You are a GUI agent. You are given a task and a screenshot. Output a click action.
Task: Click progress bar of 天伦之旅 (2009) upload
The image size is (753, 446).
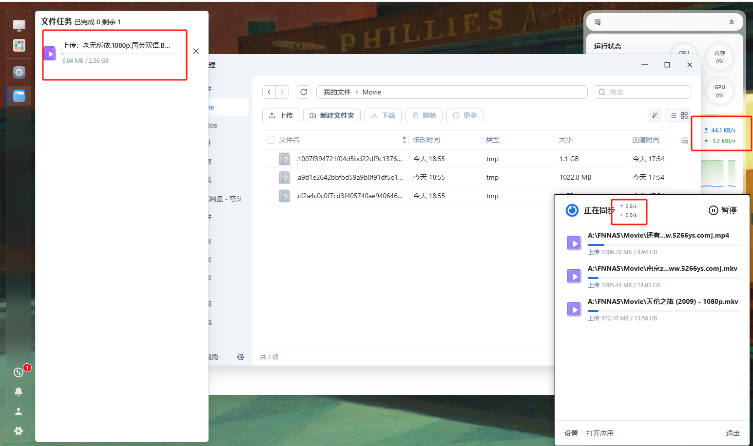pos(664,311)
